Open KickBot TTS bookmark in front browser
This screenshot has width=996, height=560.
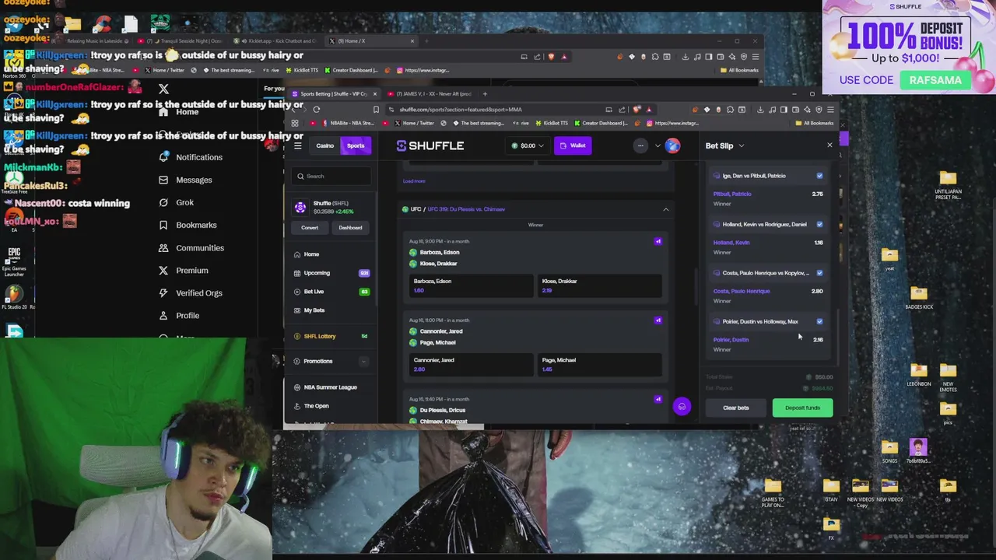coord(550,123)
